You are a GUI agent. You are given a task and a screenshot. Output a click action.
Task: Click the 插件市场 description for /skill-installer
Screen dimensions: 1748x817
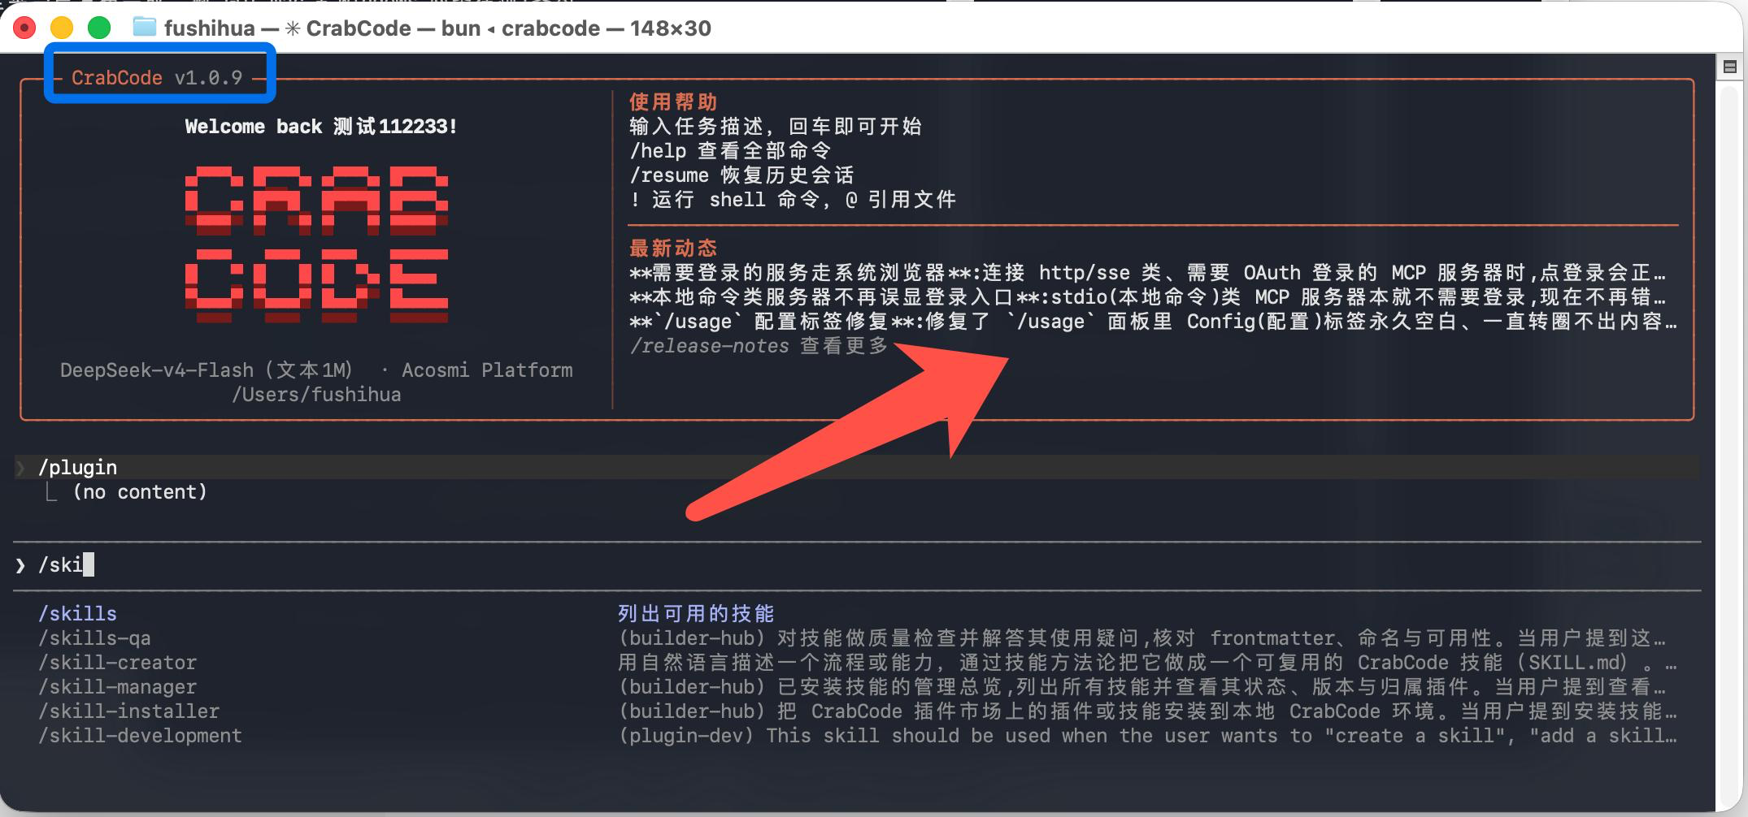(1147, 711)
